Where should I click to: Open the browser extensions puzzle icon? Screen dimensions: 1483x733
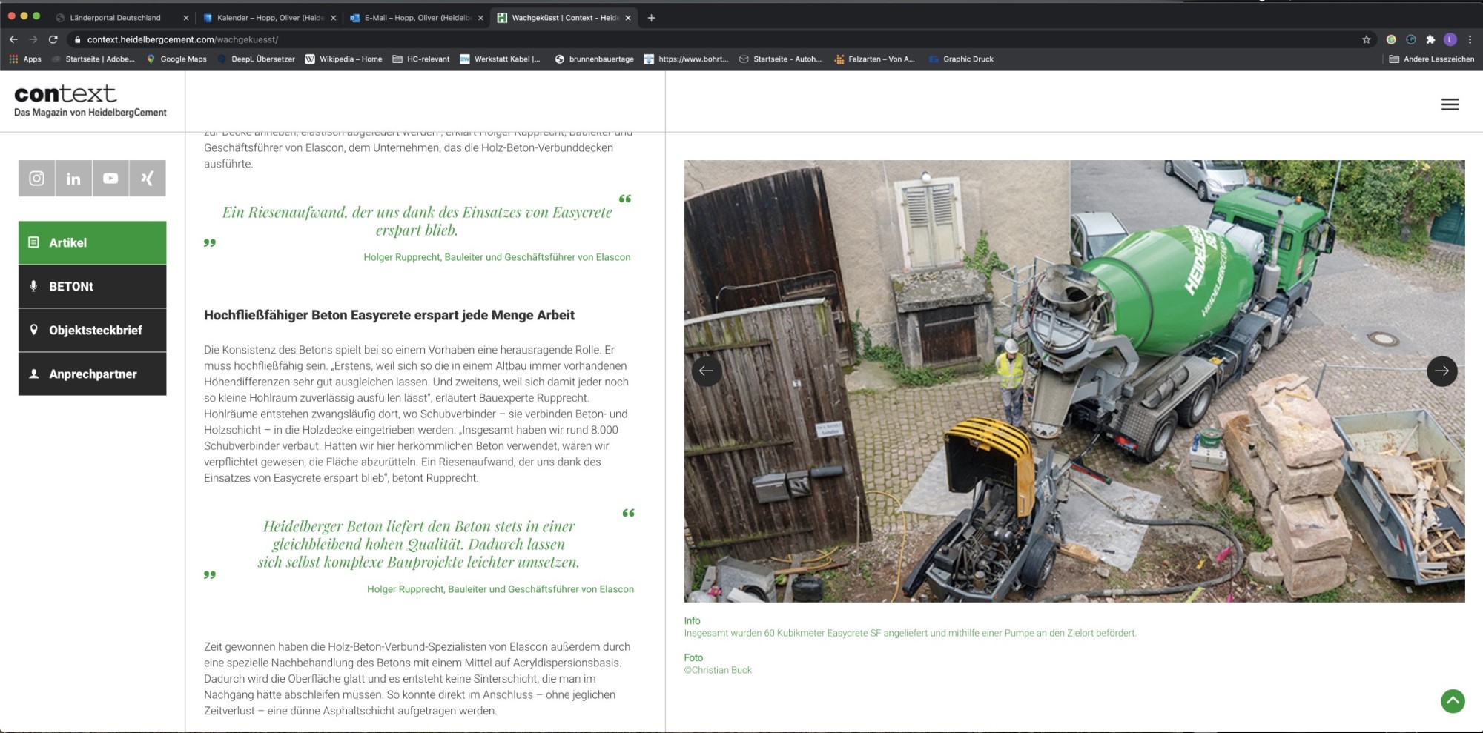pos(1430,39)
